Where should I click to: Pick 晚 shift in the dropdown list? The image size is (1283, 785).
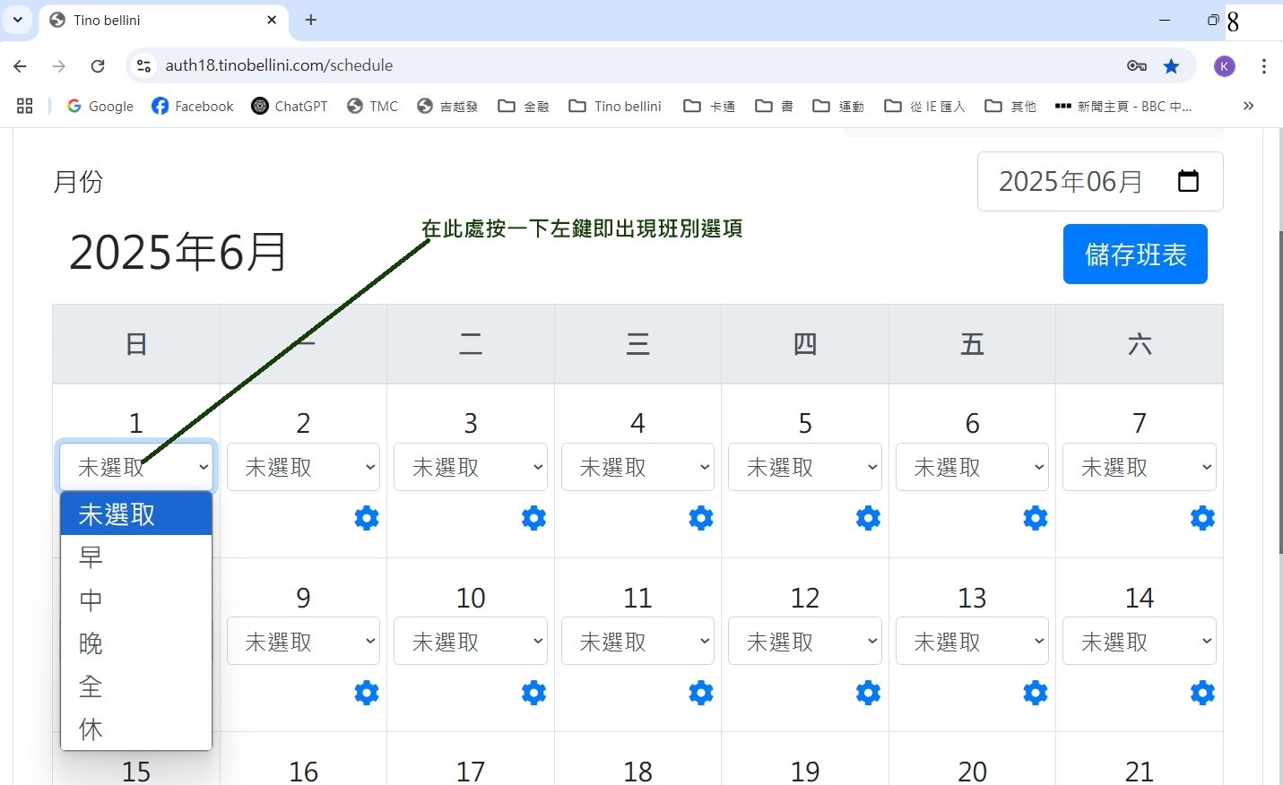point(91,643)
